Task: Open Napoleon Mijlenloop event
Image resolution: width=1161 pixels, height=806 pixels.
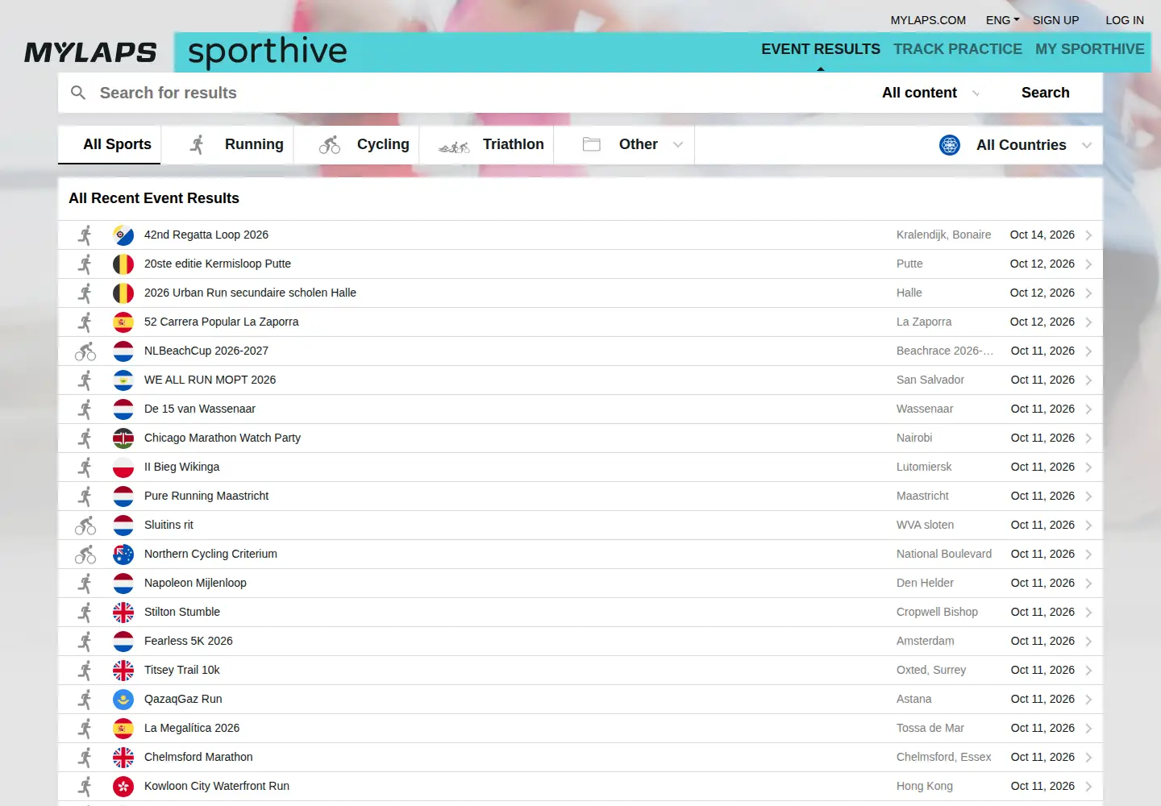Action: point(580,584)
